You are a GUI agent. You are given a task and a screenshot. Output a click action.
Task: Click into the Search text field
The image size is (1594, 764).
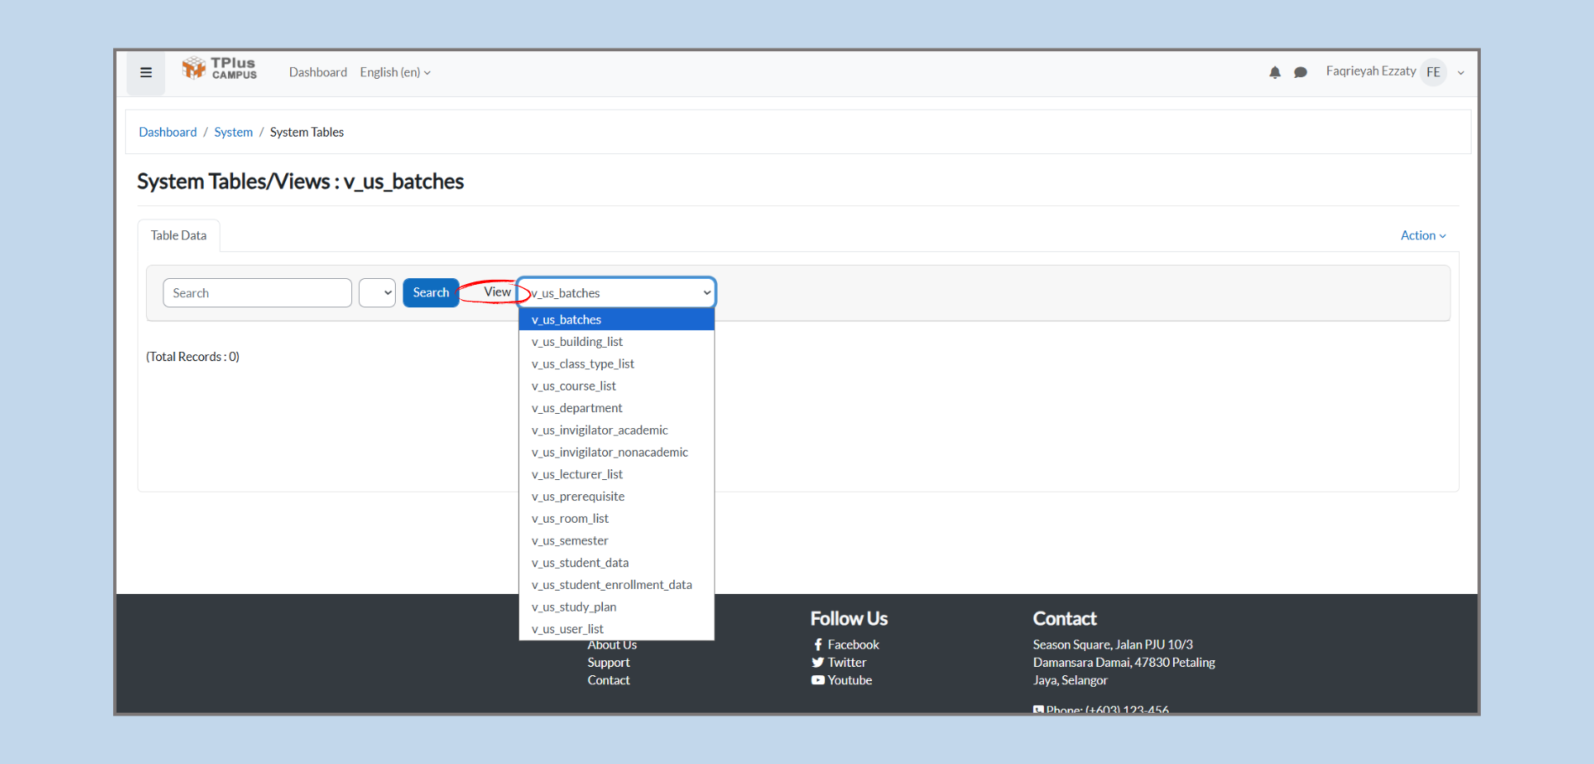[x=257, y=293]
